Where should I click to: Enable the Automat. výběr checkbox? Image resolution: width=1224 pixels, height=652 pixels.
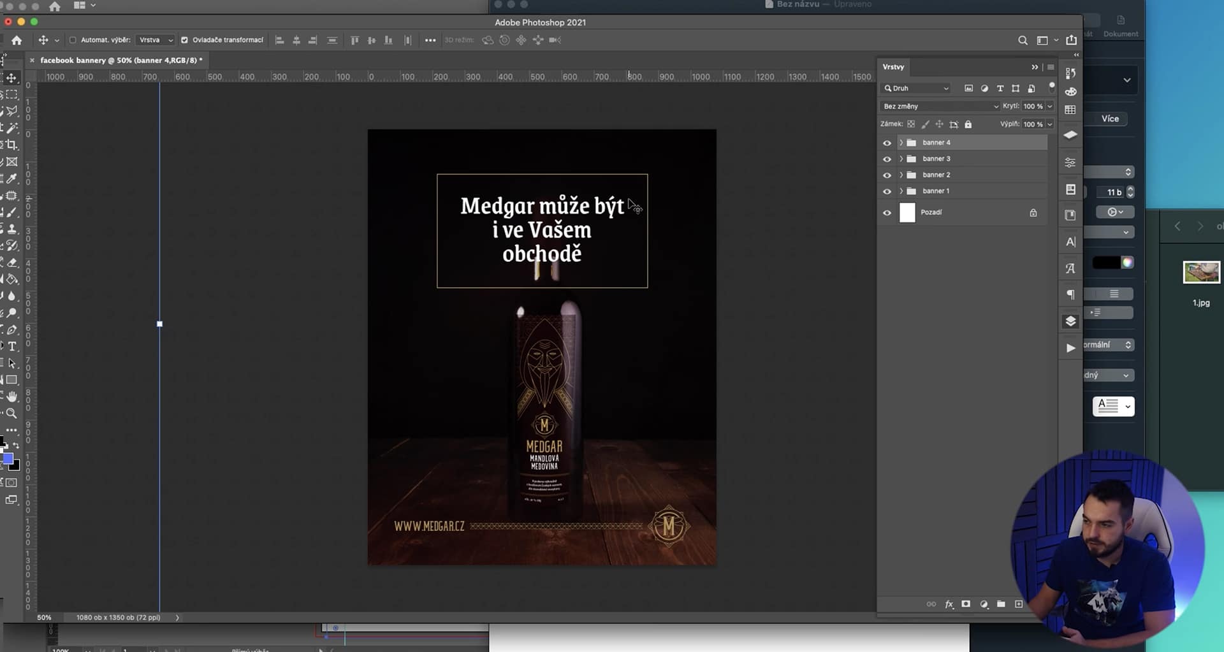coord(73,40)
